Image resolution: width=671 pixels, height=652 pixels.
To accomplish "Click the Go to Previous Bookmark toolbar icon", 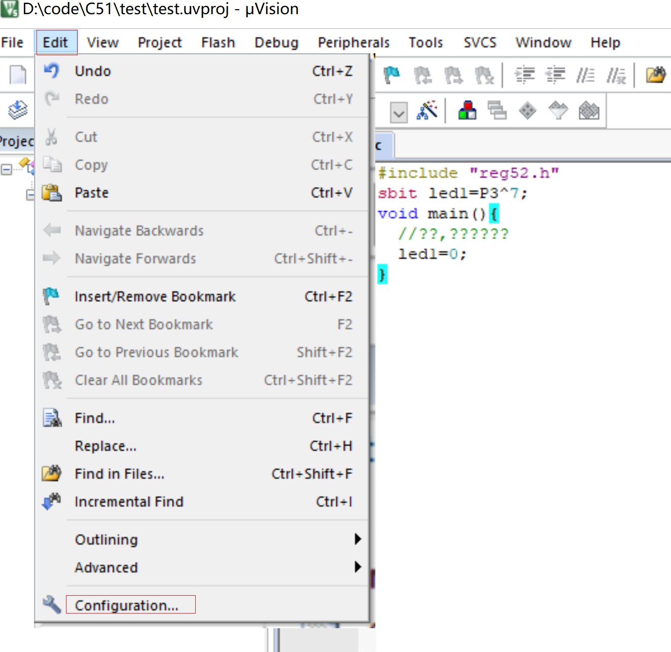I will (422, 75).
